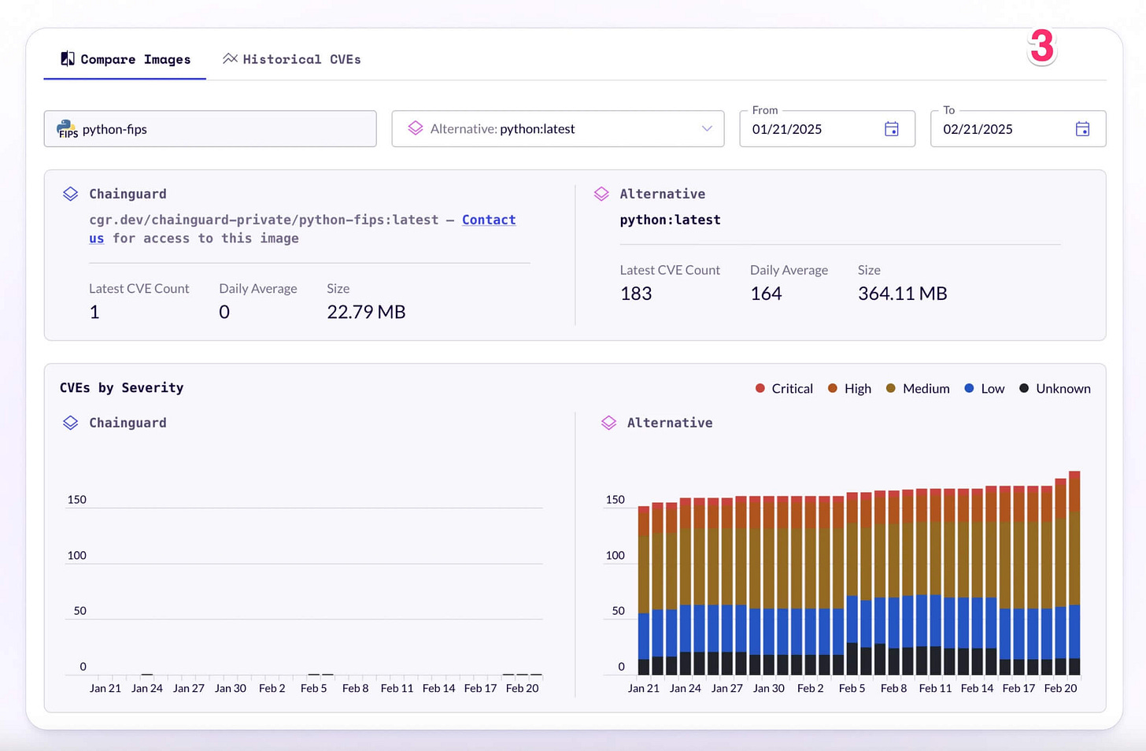Click the last bar in the Alternative chart
This screenshot has height=751, width=1146.
pos(1074,572)
